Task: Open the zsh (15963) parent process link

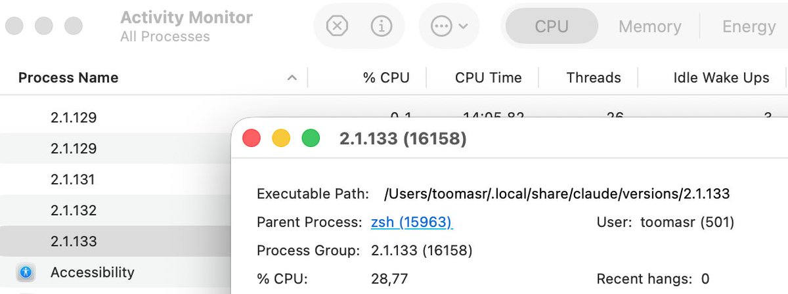Action: 412,222
